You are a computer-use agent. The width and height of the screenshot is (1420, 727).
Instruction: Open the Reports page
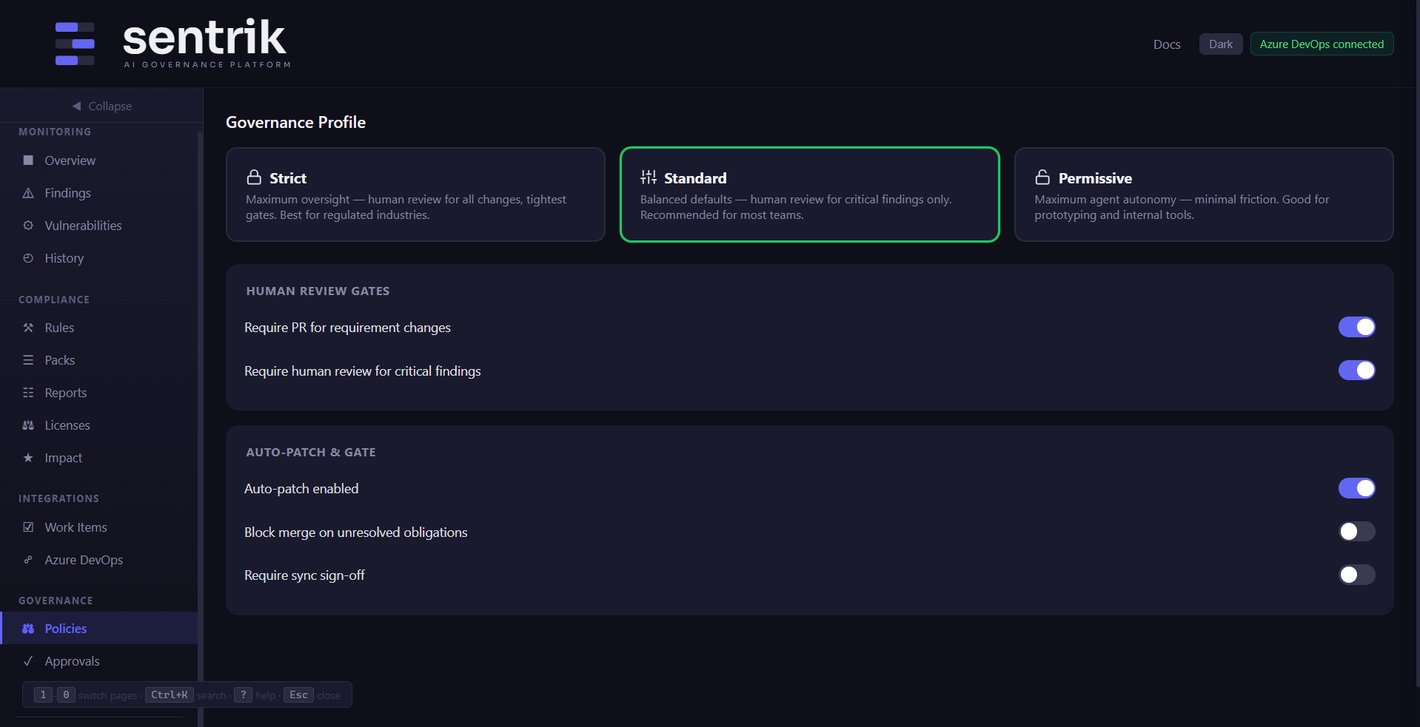[x=98, y=393]
